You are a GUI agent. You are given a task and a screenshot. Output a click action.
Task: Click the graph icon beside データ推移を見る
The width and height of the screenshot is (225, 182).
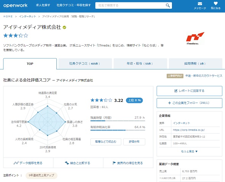click(16, 163)
